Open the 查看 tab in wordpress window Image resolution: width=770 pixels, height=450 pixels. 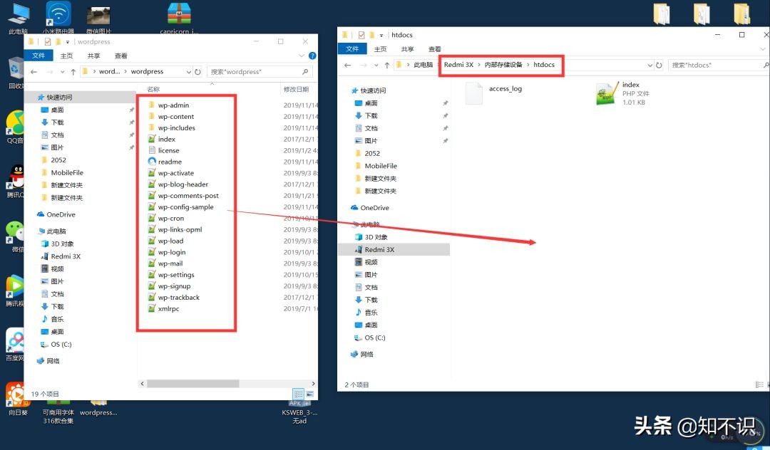tap(120, 56)
